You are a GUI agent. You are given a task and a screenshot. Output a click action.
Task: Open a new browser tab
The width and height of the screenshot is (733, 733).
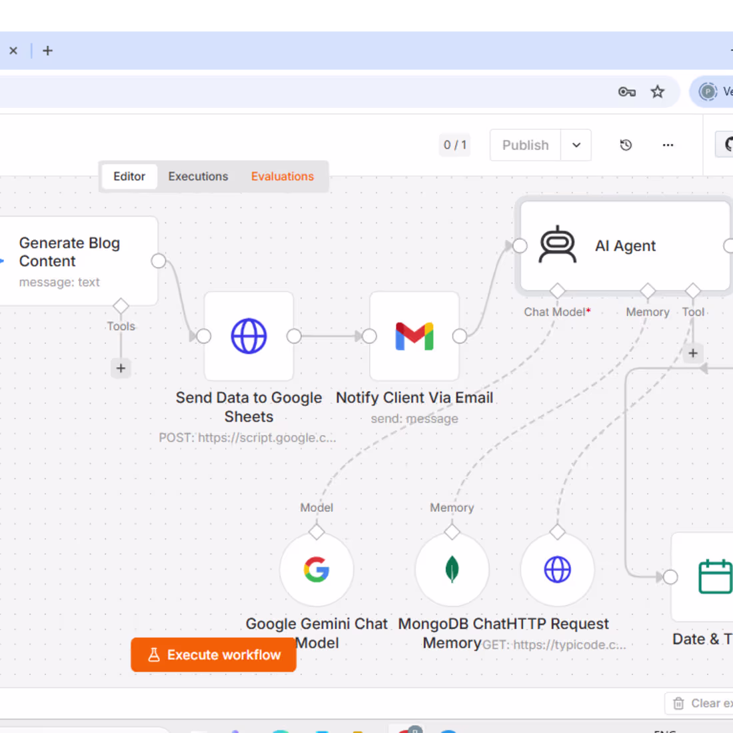pyautogui.click(x=48, y=51)
